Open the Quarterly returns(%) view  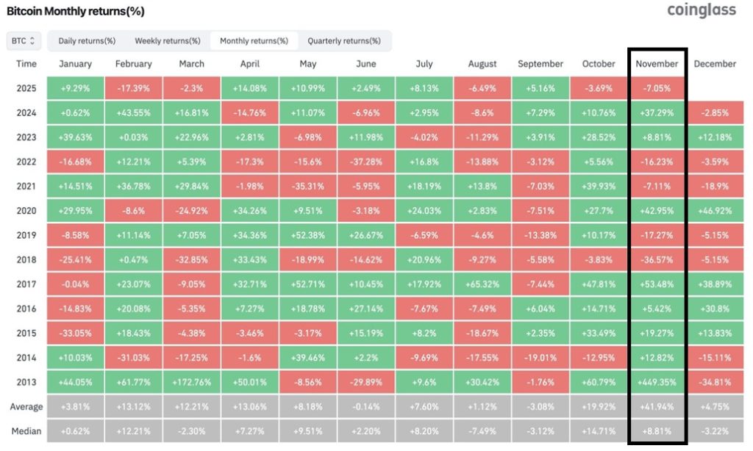[x=346, y=40]
